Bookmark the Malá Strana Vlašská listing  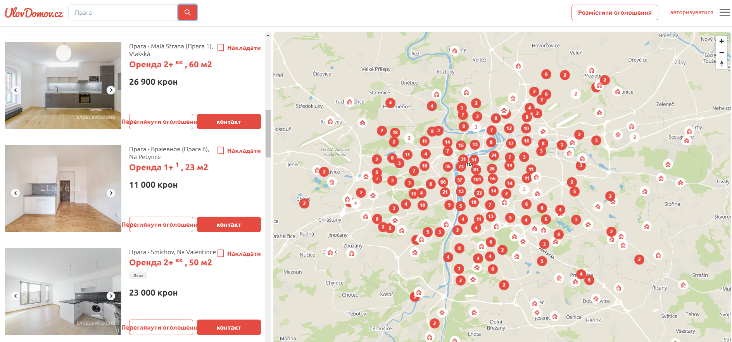point(239,48)
